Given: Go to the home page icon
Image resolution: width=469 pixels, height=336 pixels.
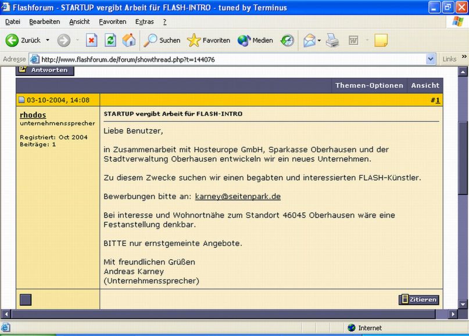Looking at the screenshot, I should click(x=129, y=40).
